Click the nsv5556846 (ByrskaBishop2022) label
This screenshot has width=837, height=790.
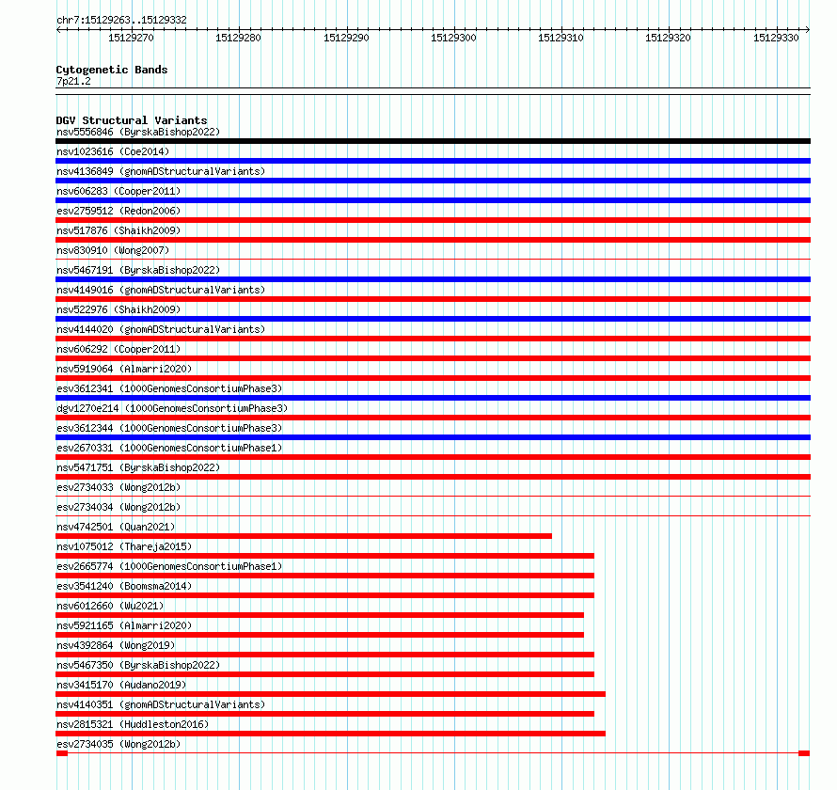[138, 132]
